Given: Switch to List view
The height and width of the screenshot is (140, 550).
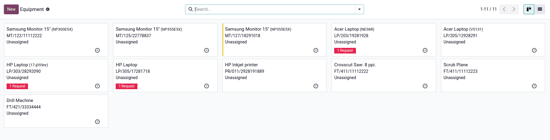Looking at the screenshot, I should [540, 9].
